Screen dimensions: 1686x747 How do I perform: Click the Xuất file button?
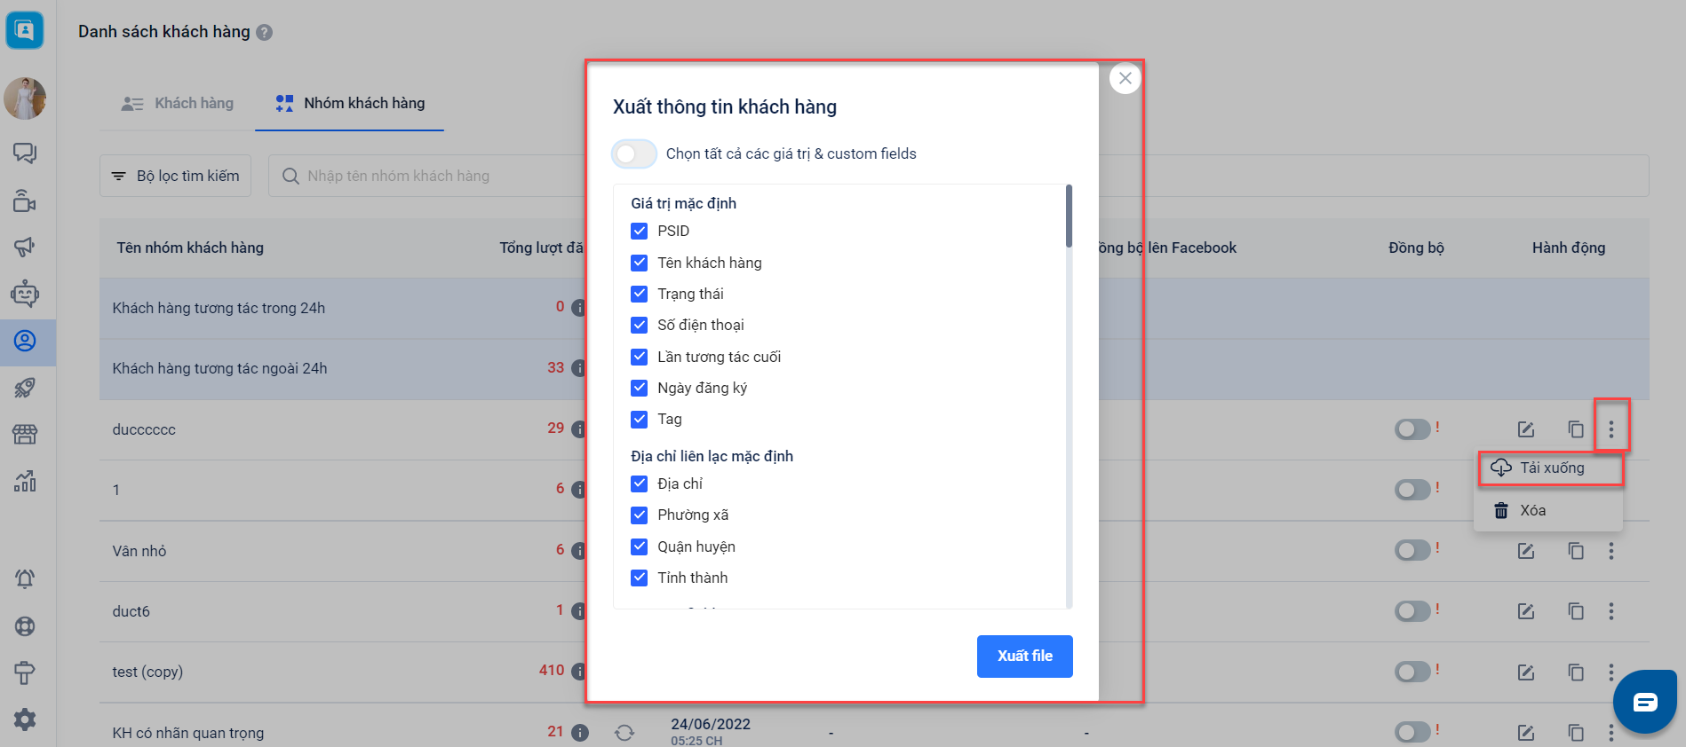point(1024,657)
